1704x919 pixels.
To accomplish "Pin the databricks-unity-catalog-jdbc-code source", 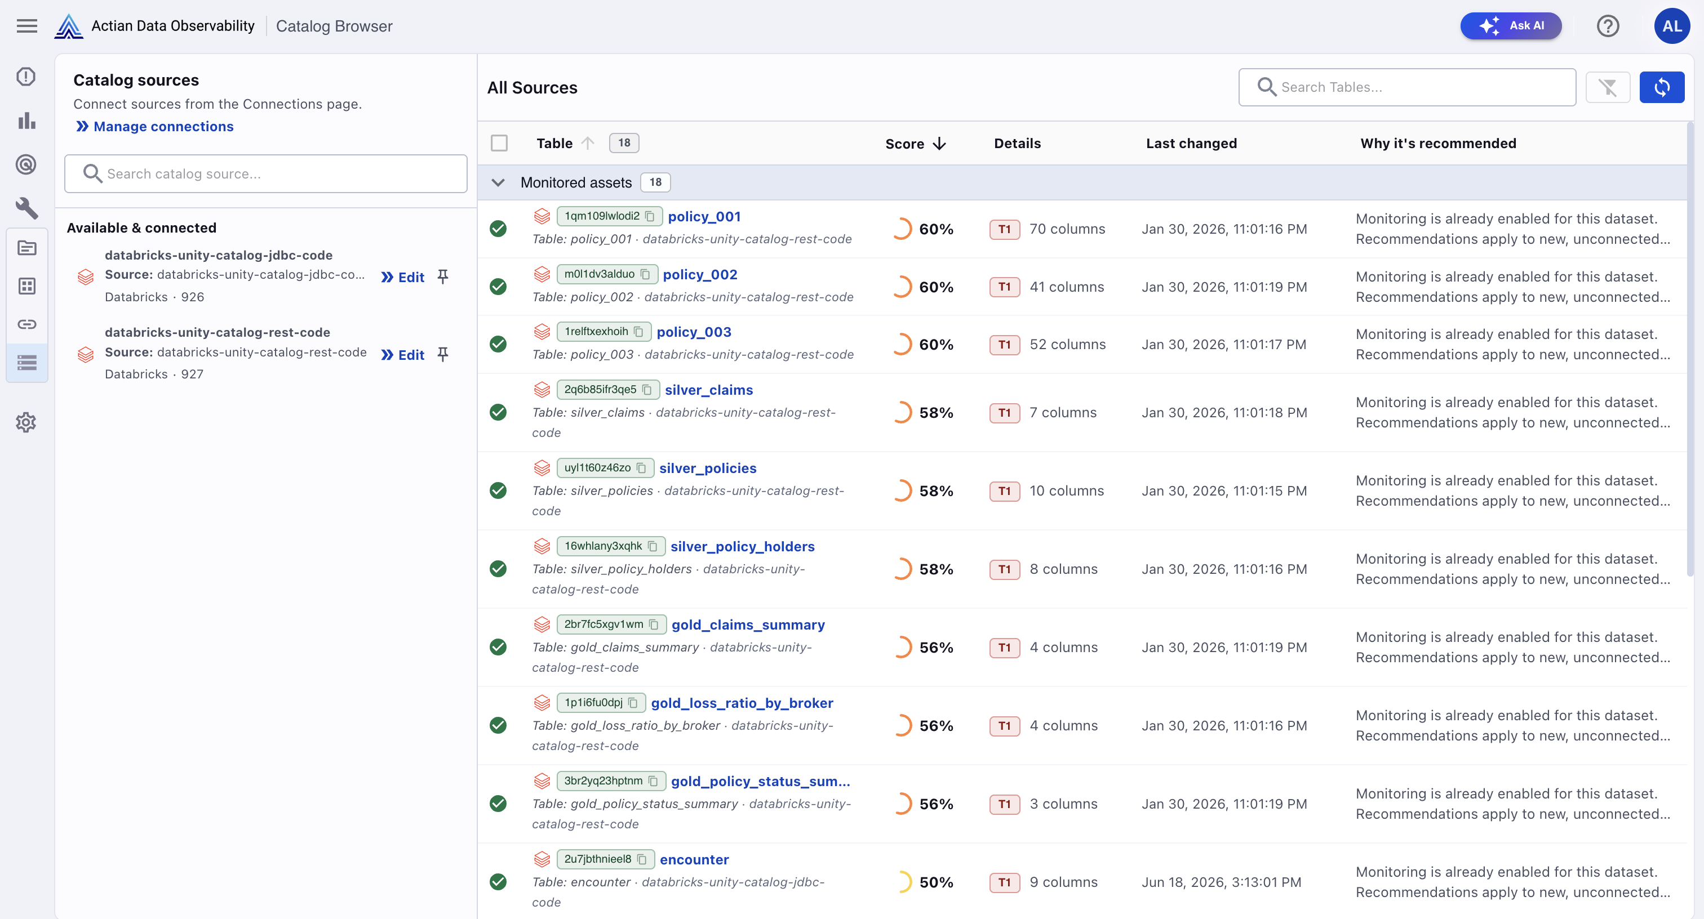I will pyautogui.click(x=443, y=276).
